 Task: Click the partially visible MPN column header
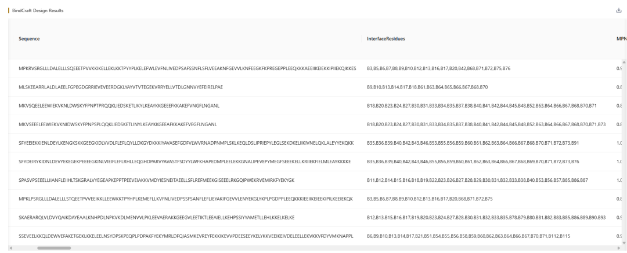620,39
